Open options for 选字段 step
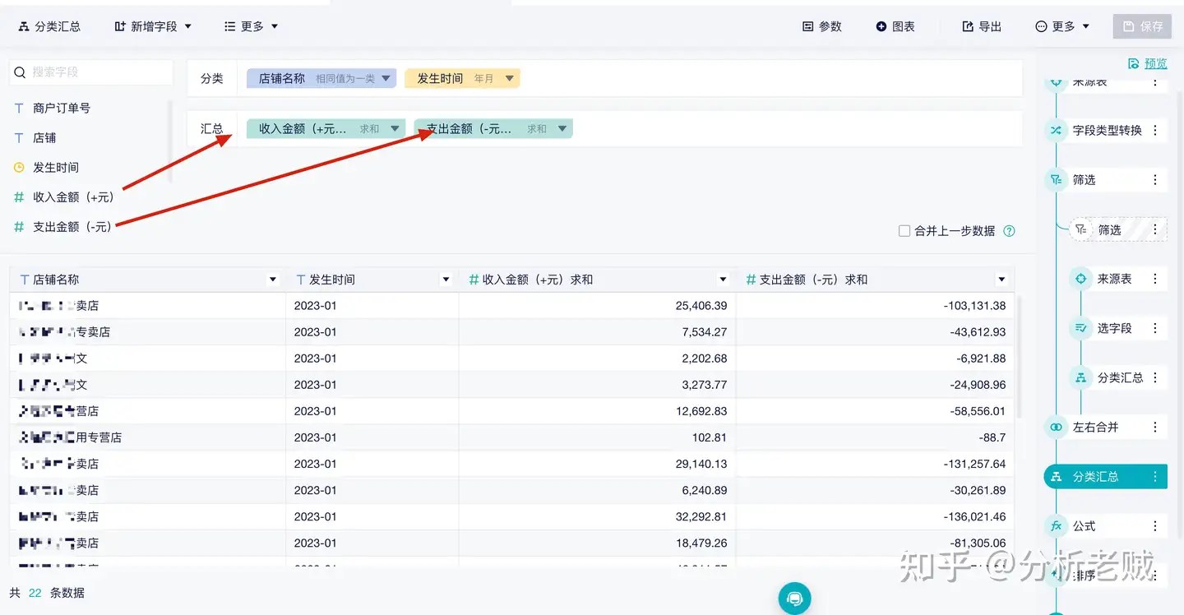This screenshot has height=615, width=1184. pos(1155,328)
